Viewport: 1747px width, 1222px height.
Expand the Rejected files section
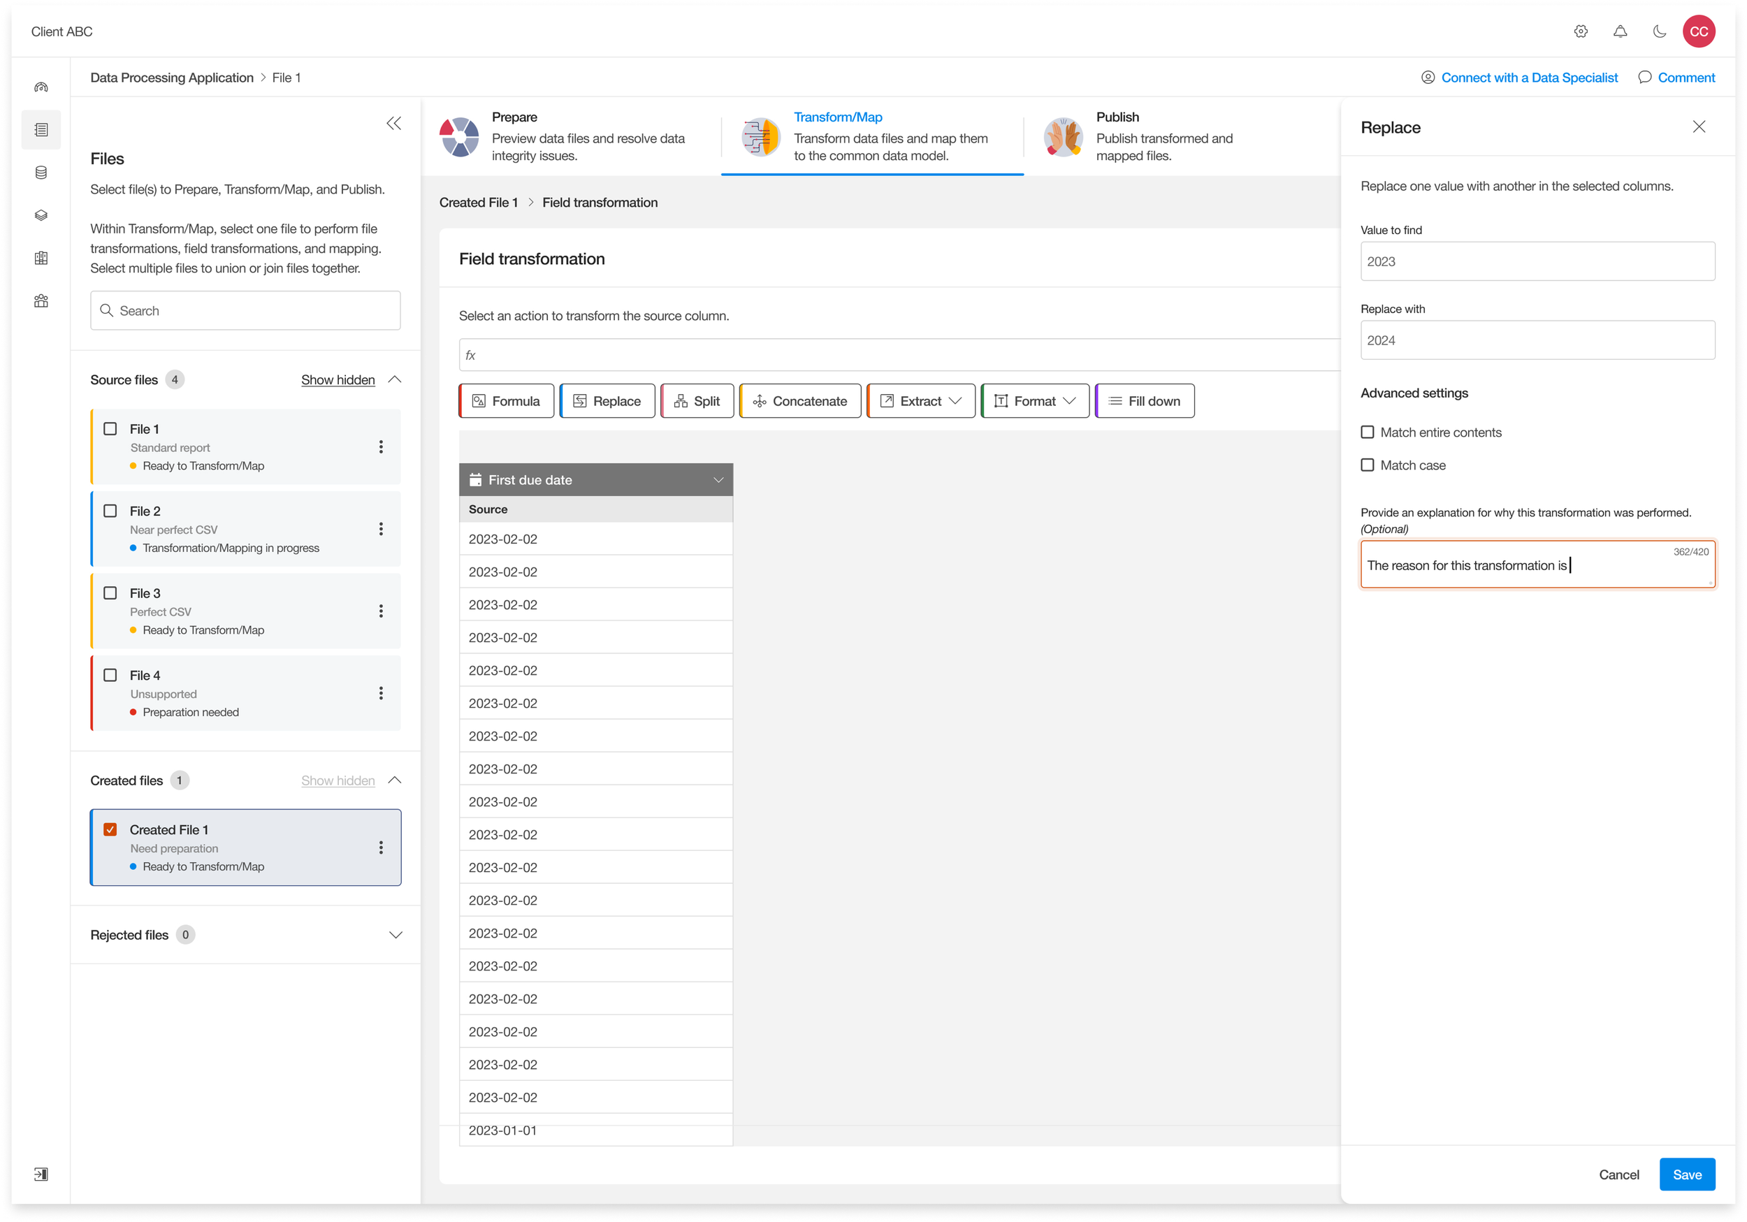[x=395, y=934]
